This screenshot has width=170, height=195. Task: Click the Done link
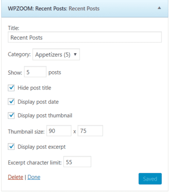tap(34, 177)
